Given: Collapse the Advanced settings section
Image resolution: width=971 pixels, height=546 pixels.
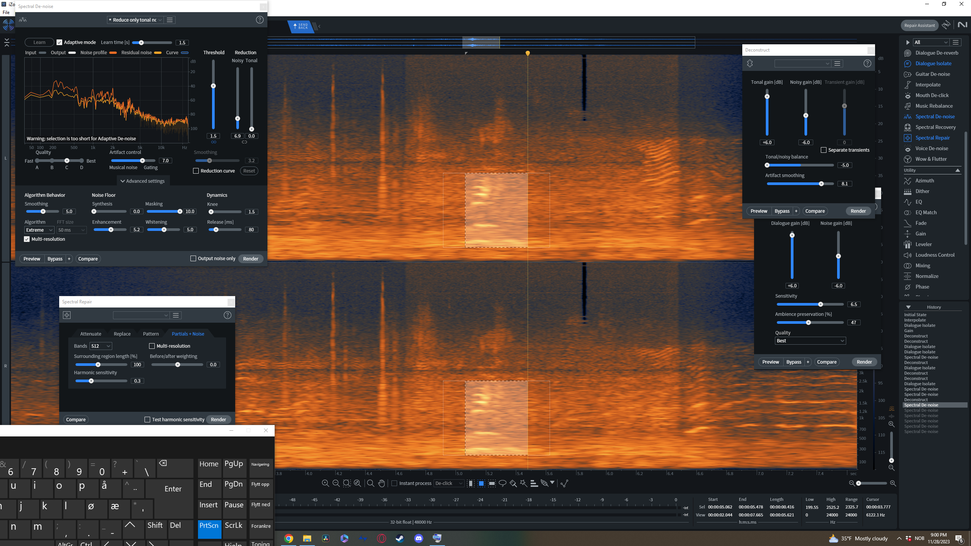Looking at the screenshot, I should (x=143, y=181).
